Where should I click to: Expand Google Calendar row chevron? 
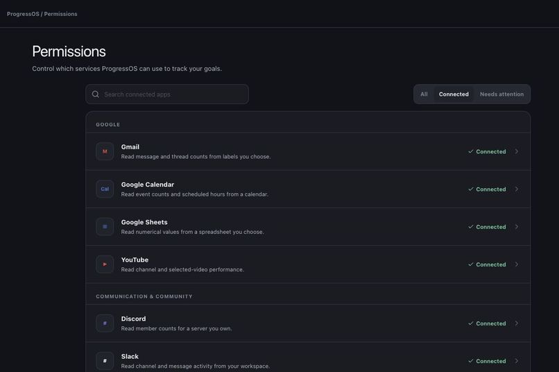tap(517, 189)
